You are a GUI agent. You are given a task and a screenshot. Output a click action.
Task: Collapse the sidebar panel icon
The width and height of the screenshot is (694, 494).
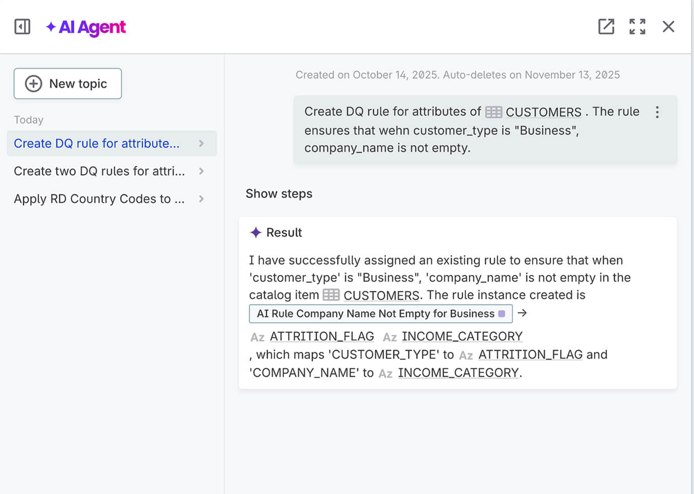coord(22,27)
